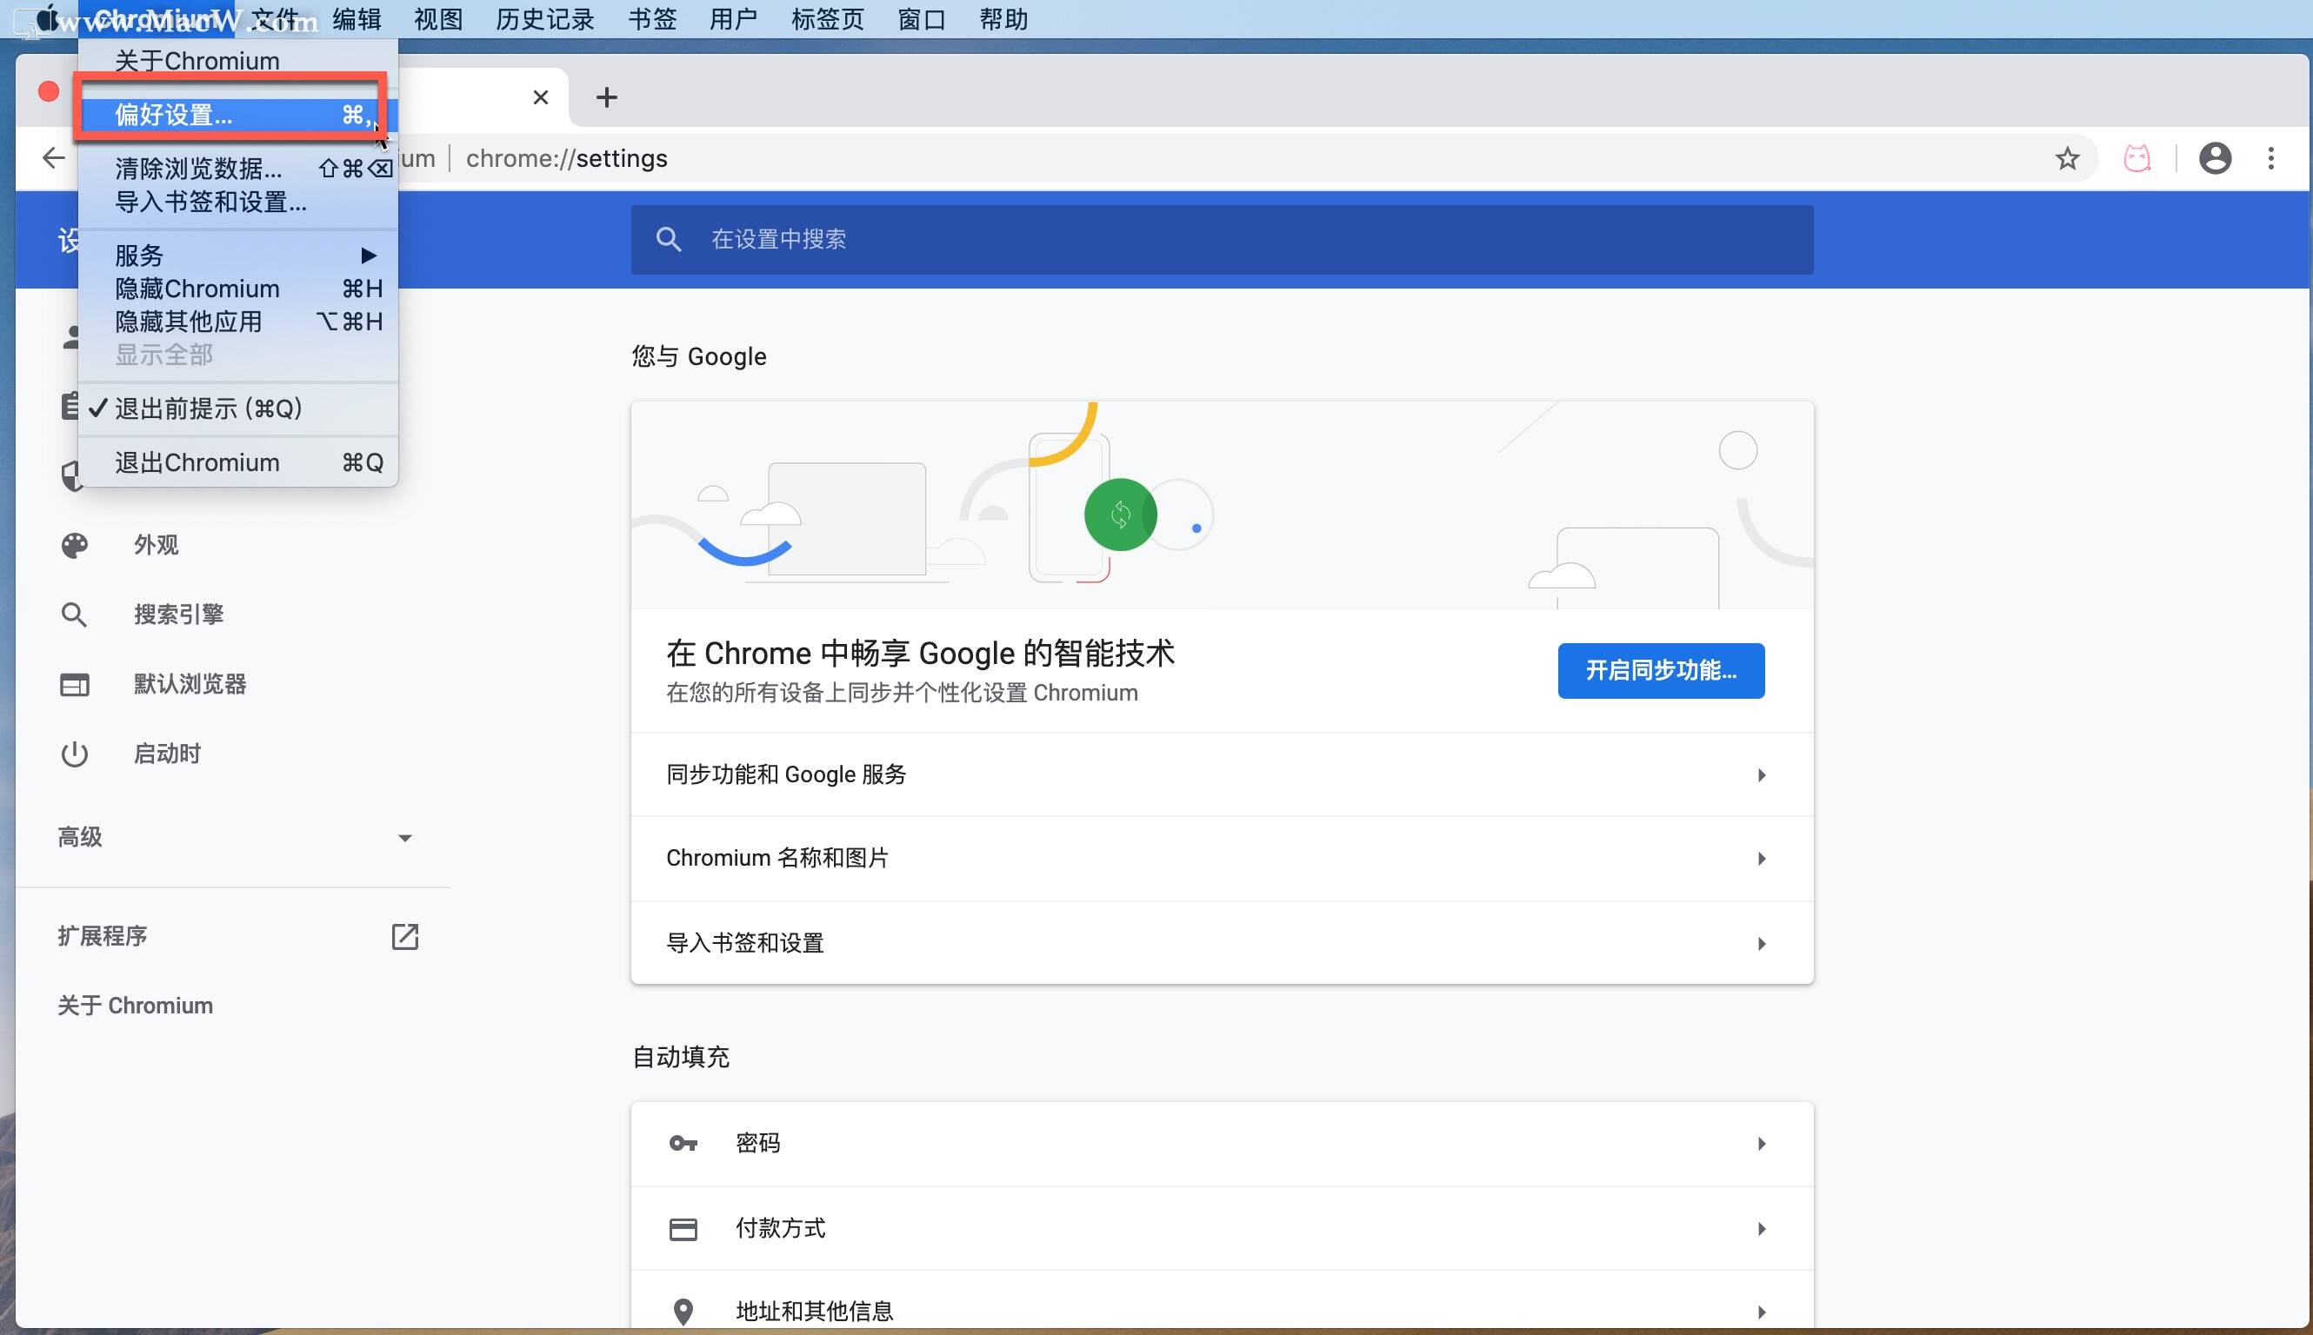Choose Clear browsing data menu item
Image resolution: width=2313 pixels, height=1335 pixels.
(198, 169)
